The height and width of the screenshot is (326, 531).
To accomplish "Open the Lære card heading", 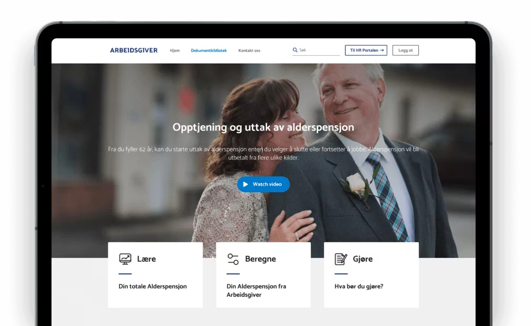I will (x=146, y=259).
